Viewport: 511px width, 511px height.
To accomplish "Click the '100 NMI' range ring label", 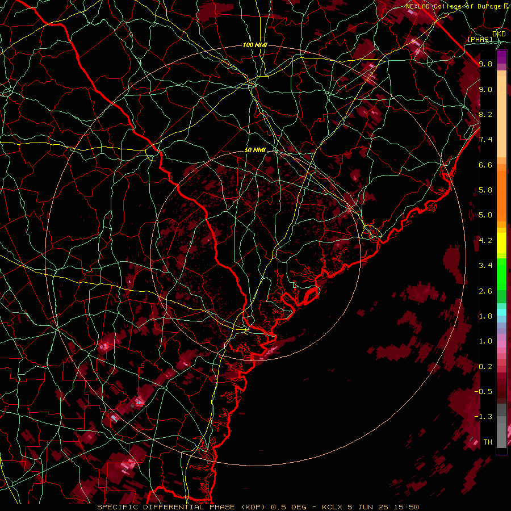I will [x=255, y=45].
